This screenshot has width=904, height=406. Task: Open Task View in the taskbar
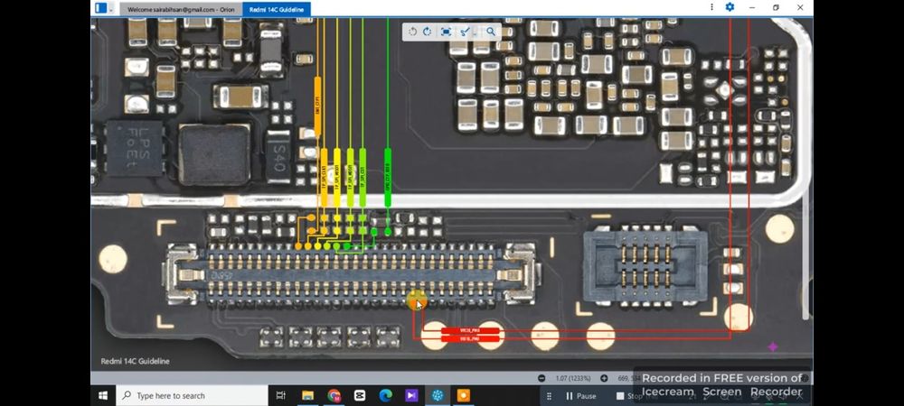coord(281,396)
